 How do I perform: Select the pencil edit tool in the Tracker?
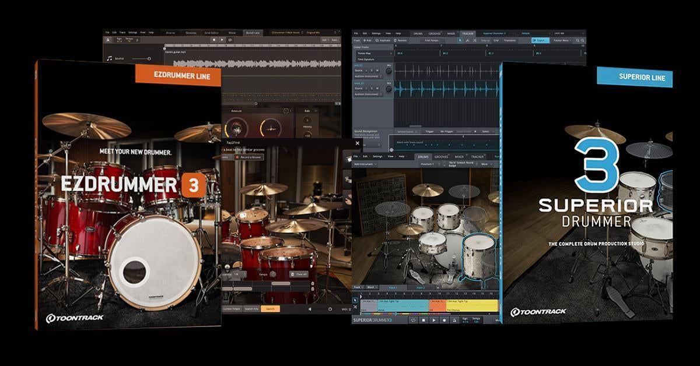tap(467, 40)
